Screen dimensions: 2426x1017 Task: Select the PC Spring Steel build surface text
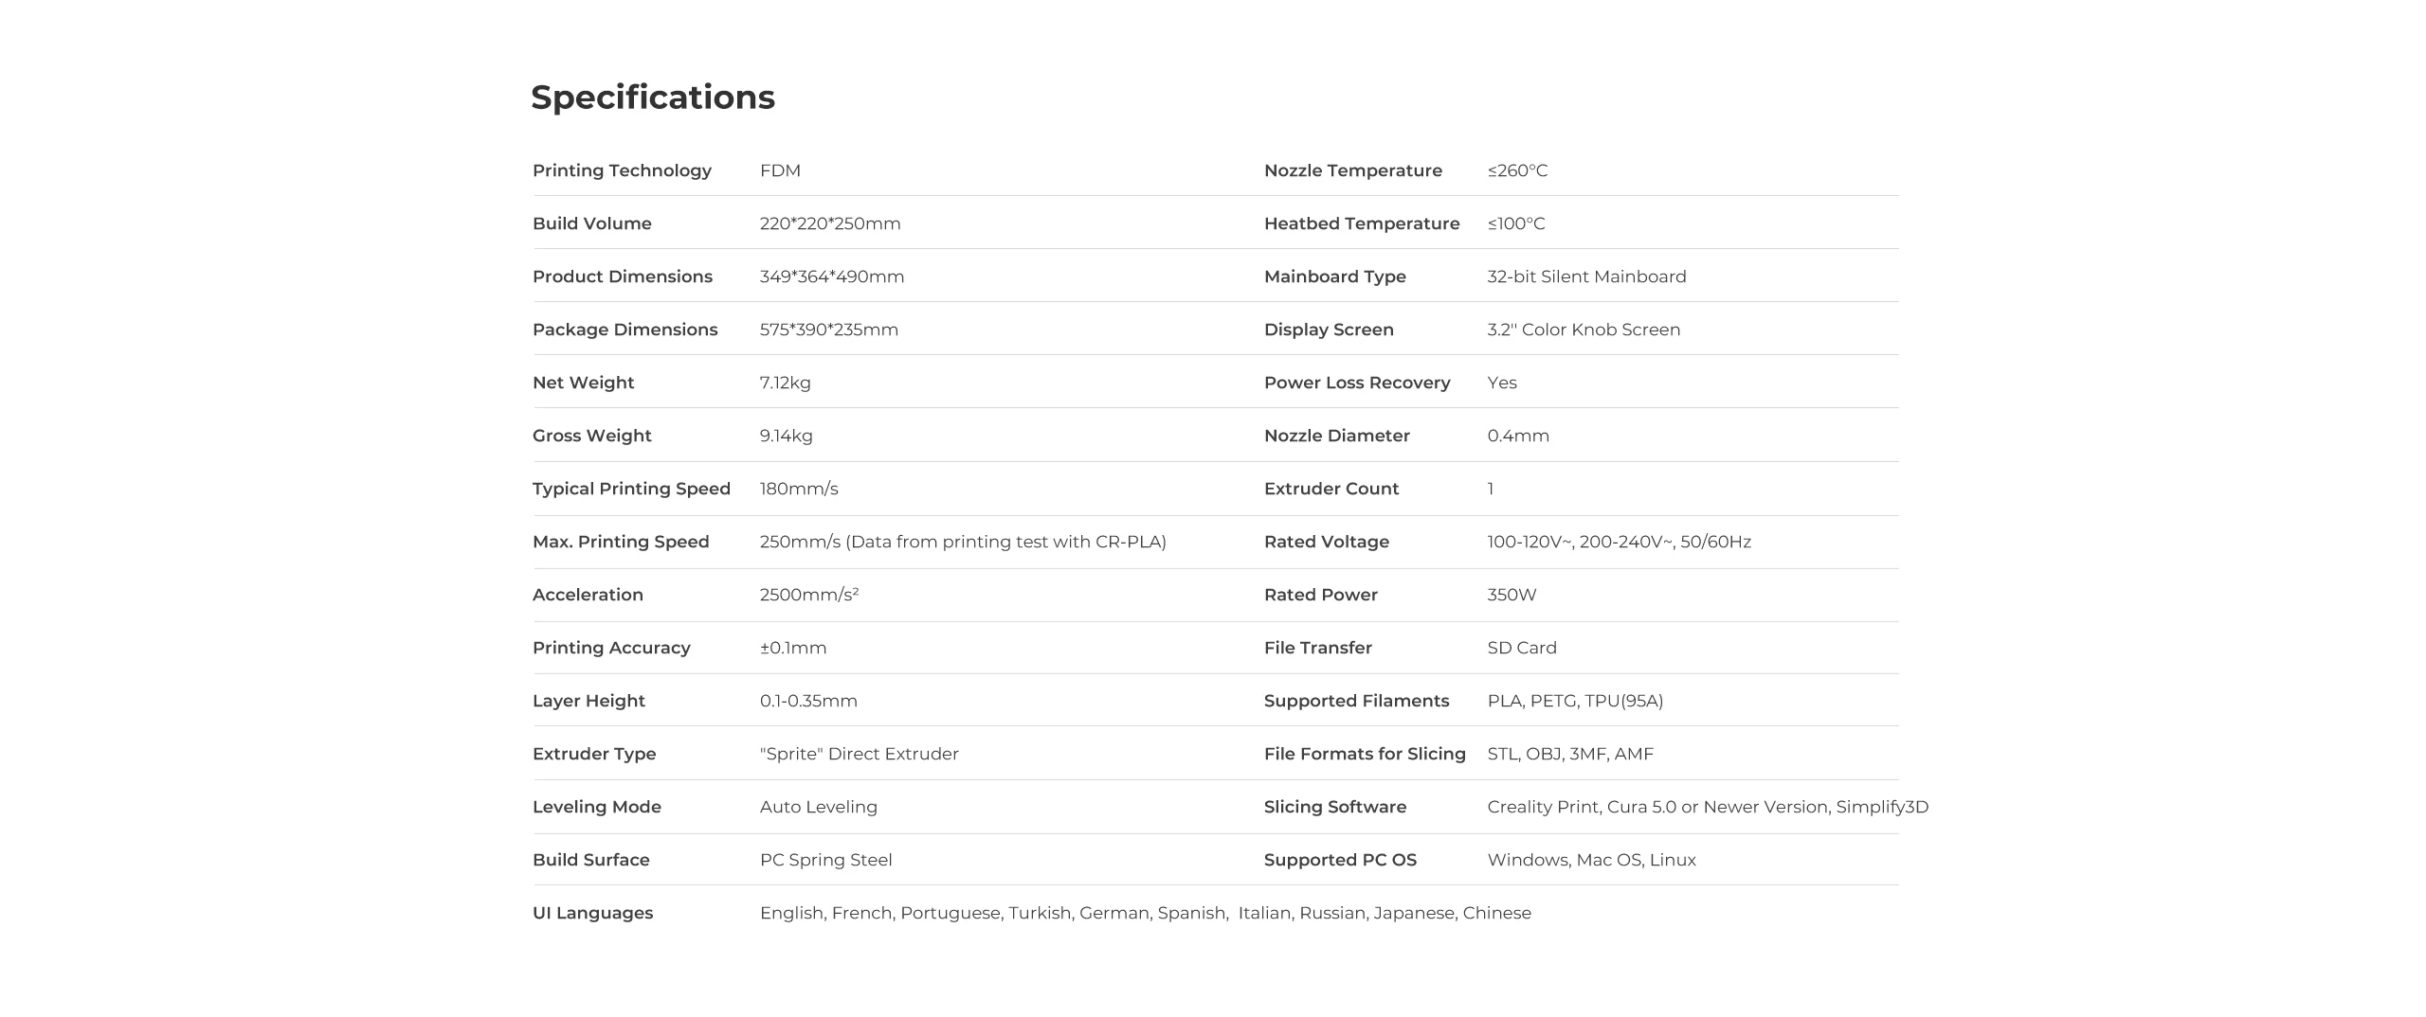pos(826,860)
